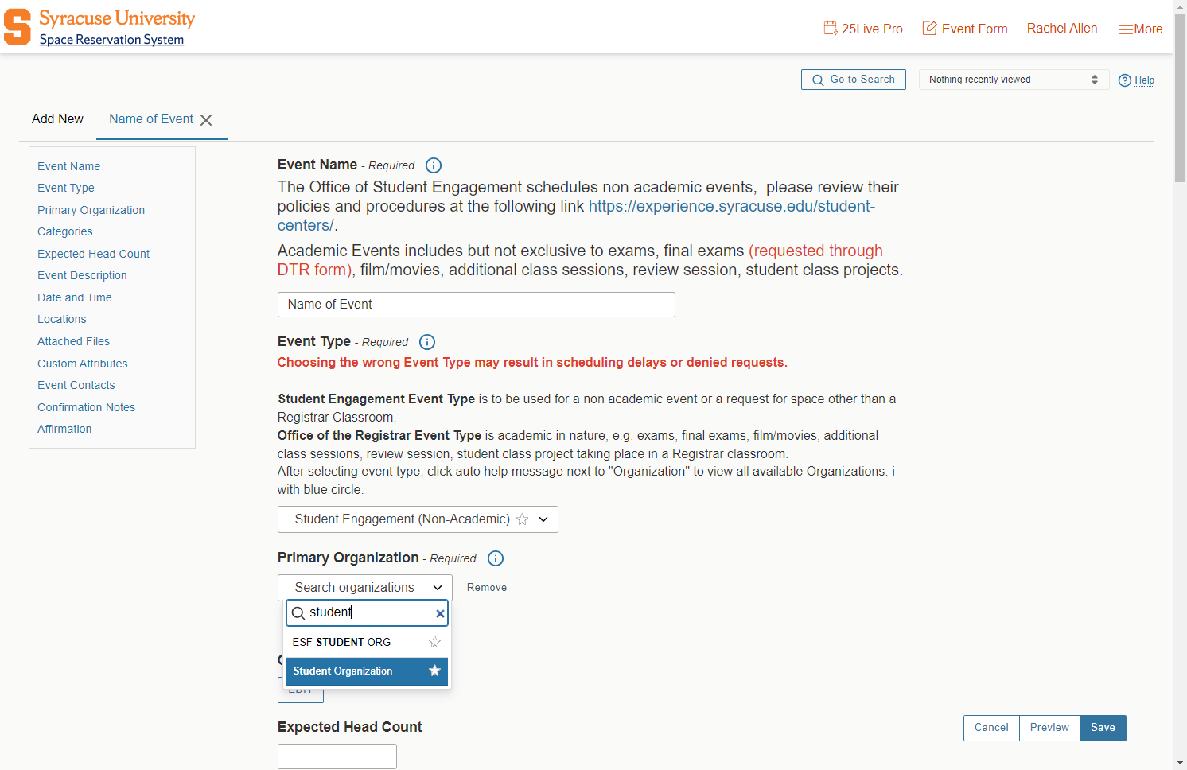Close the Name of Event tab
This screenshot has width=1187, height=770.
coord(206,120)
